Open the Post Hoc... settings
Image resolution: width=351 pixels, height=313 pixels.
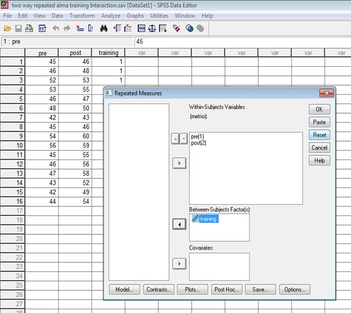click(227, 289)
